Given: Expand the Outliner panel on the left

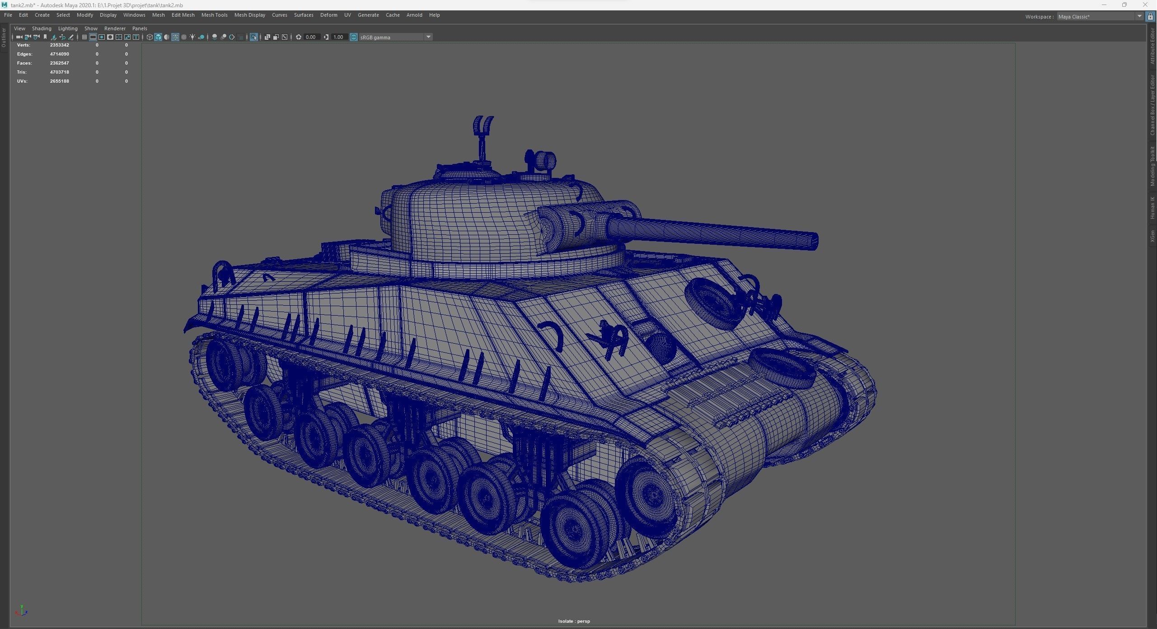Looking at the screenshot, I should [x=3, y=38].
